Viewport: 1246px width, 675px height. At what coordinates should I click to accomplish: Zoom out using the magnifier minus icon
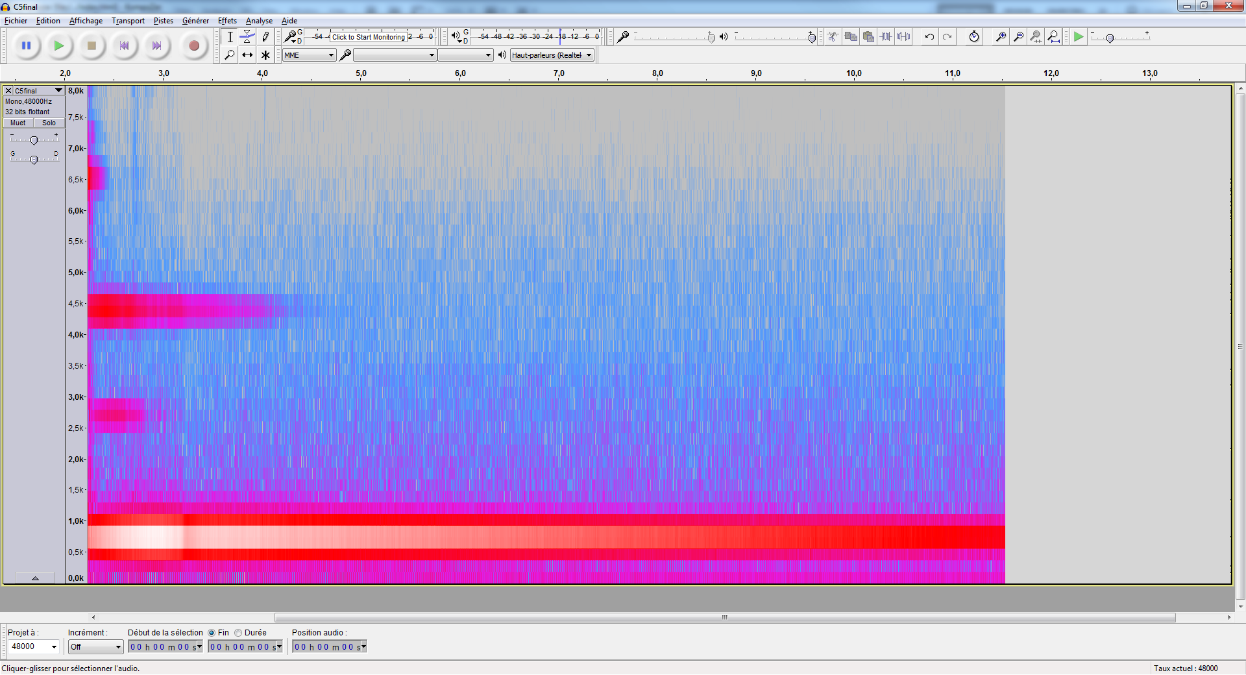[x=1018, y=37]
